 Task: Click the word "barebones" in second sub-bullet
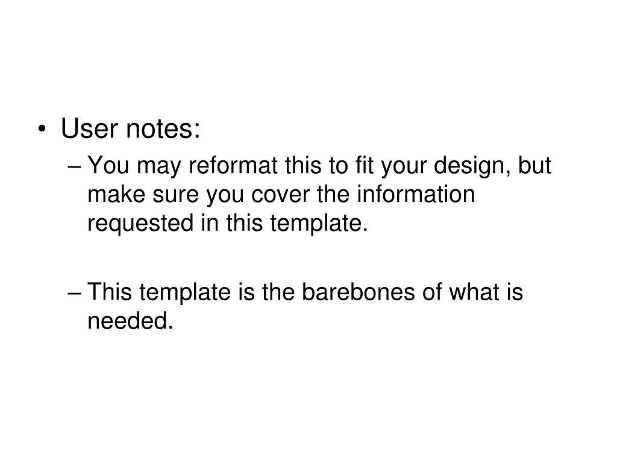coord(358,292)
